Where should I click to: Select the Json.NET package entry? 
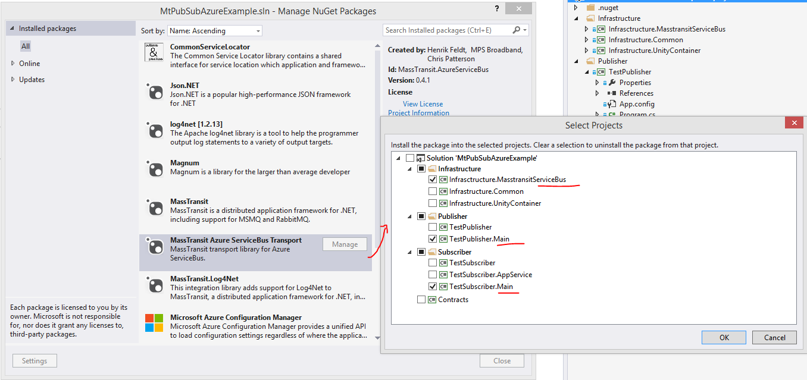coord(255,96)
